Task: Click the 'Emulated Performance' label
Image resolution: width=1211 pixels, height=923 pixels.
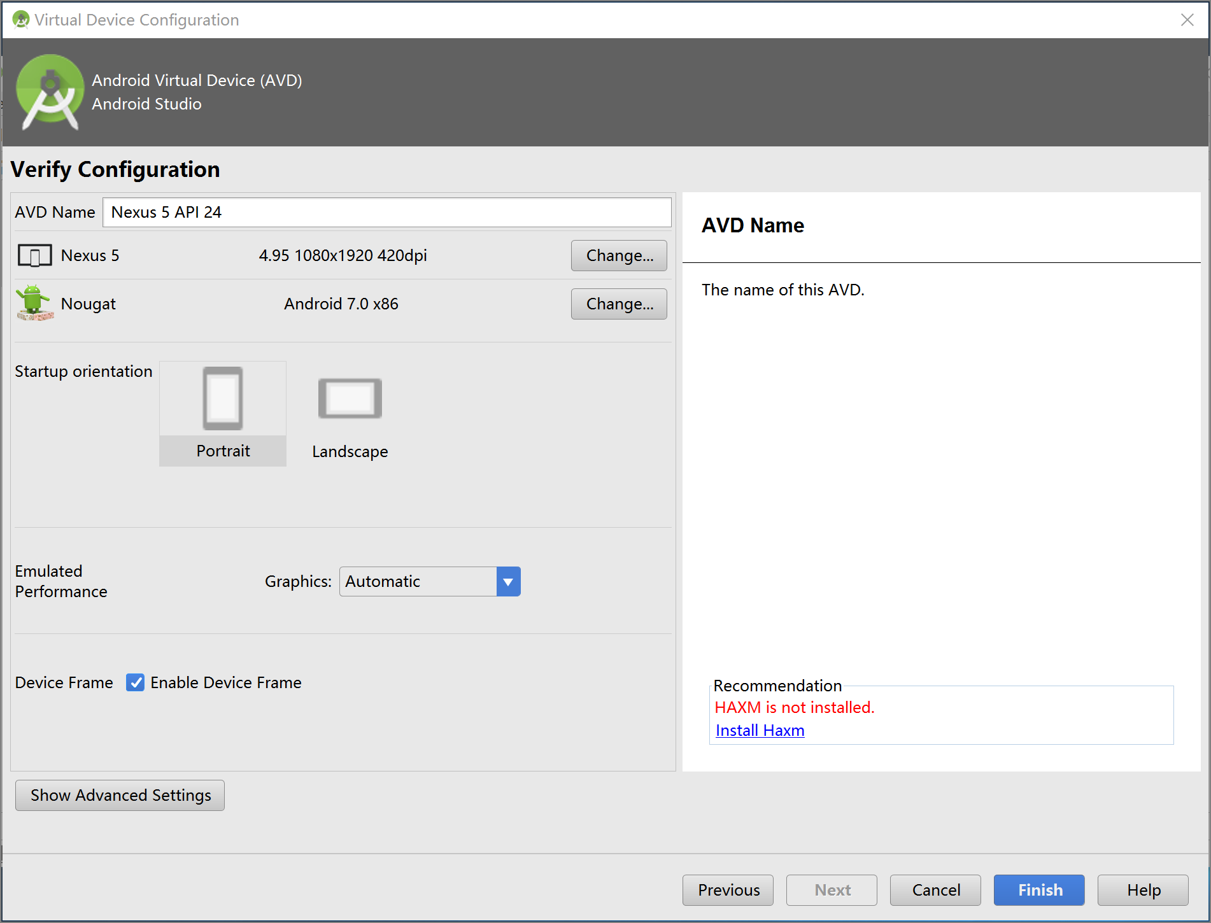Action: tap(61, 581)
